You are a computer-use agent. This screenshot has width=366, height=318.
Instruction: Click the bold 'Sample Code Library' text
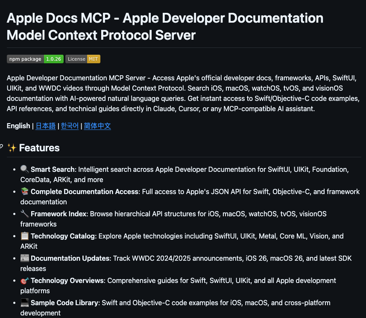(65, 303)
